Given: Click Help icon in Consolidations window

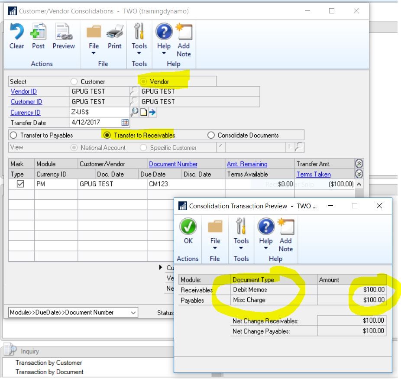Looking at the screenshot, I should (164, 32).
